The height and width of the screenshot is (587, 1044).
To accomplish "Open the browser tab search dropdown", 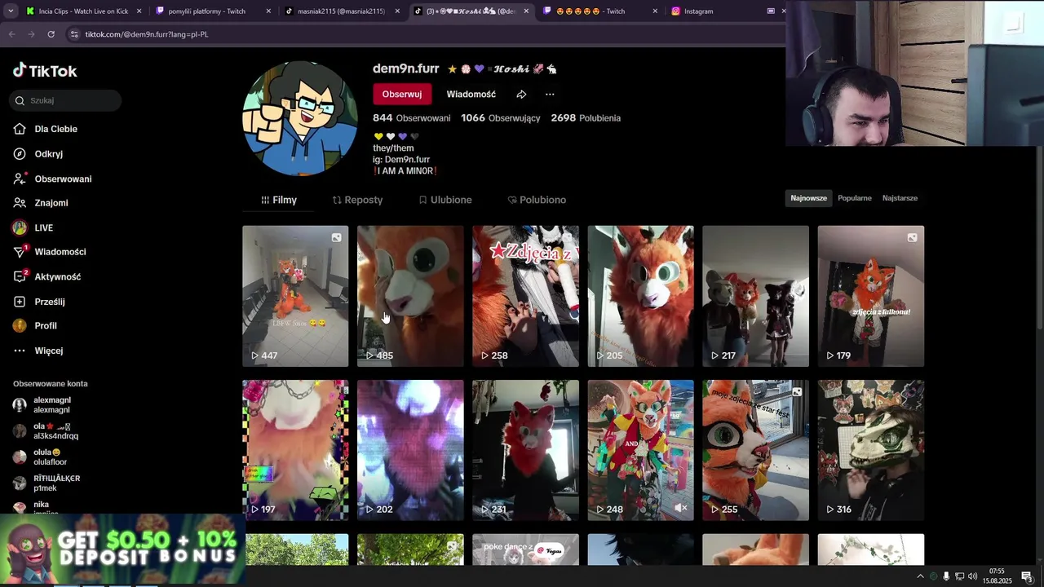I will tap(10, 11).
